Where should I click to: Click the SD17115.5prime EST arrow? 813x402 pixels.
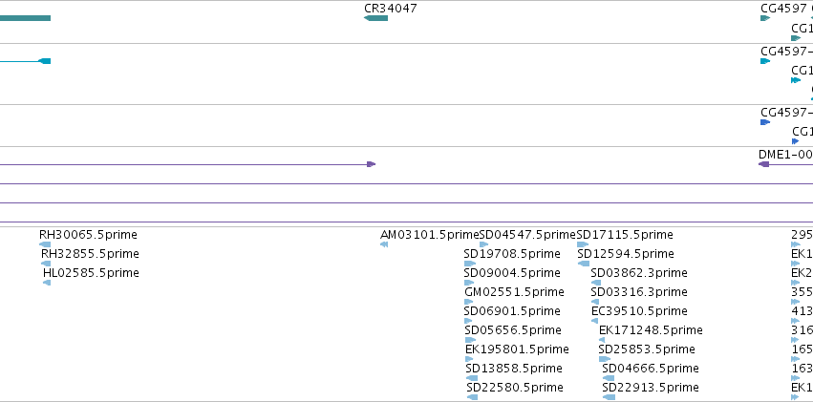point(583,244)
